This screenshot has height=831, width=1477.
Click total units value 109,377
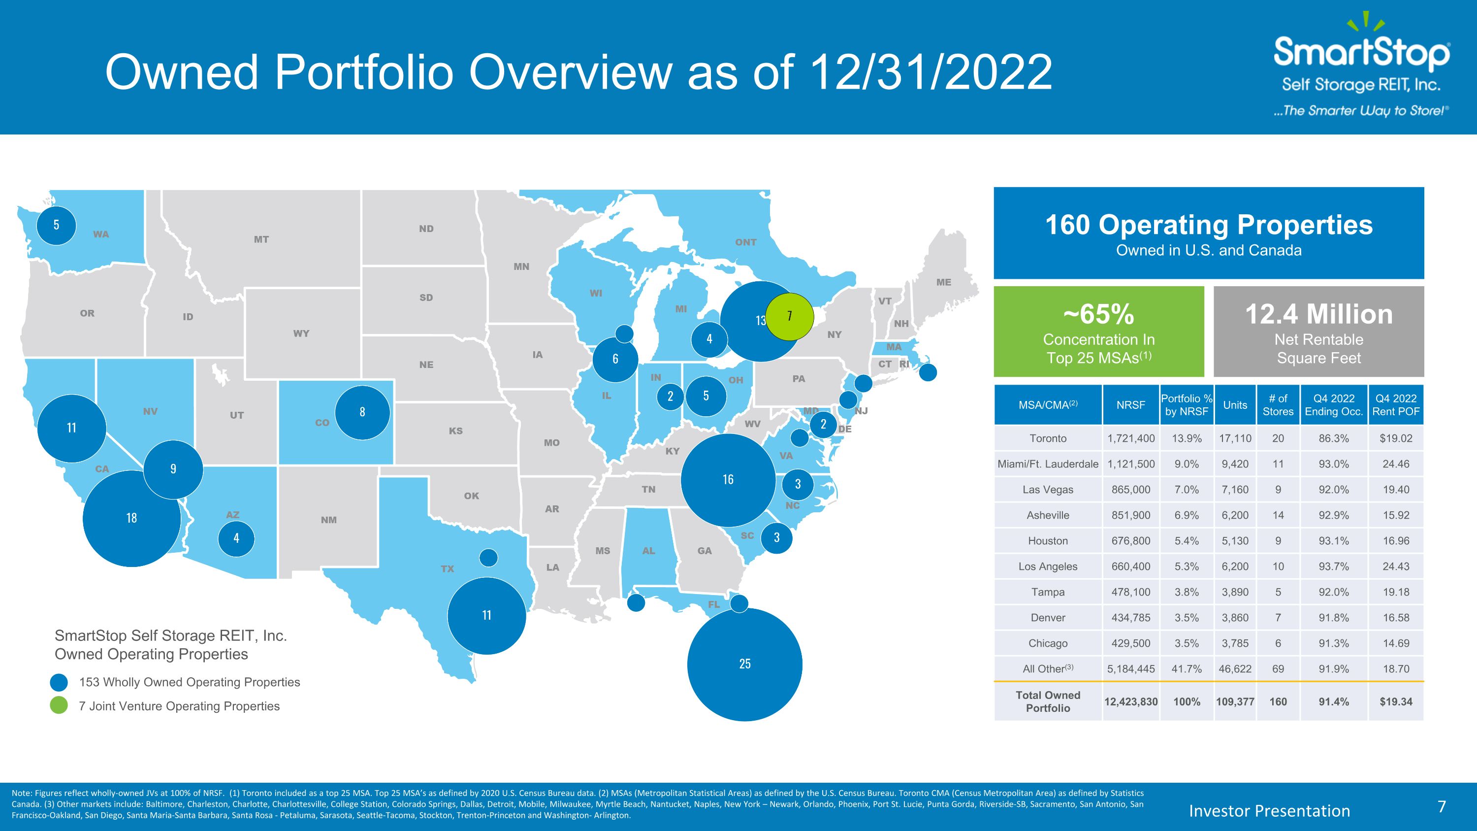pos(1235,702)
